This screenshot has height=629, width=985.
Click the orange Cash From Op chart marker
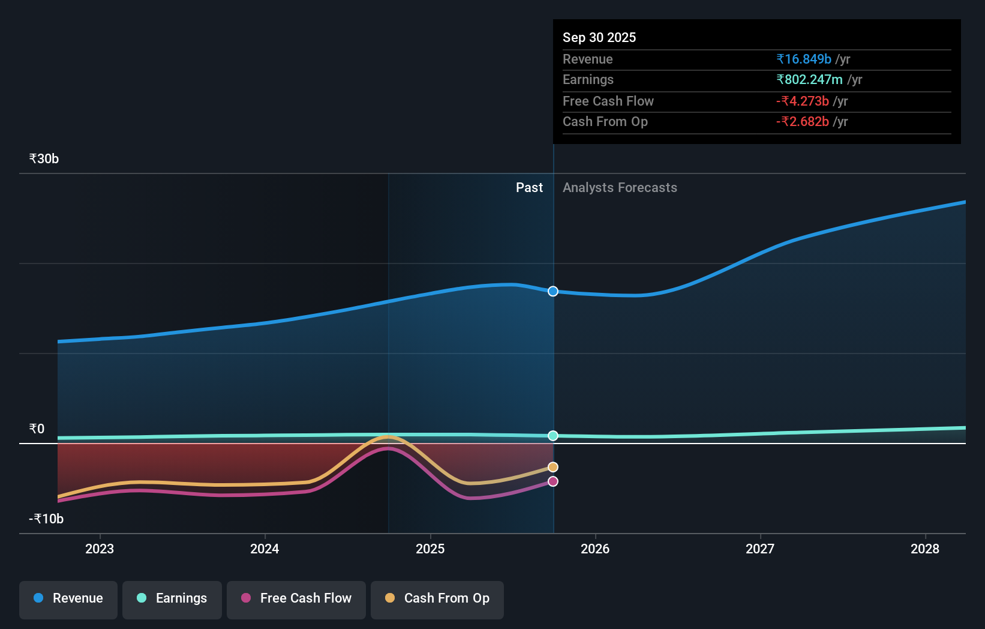[552, 466]
